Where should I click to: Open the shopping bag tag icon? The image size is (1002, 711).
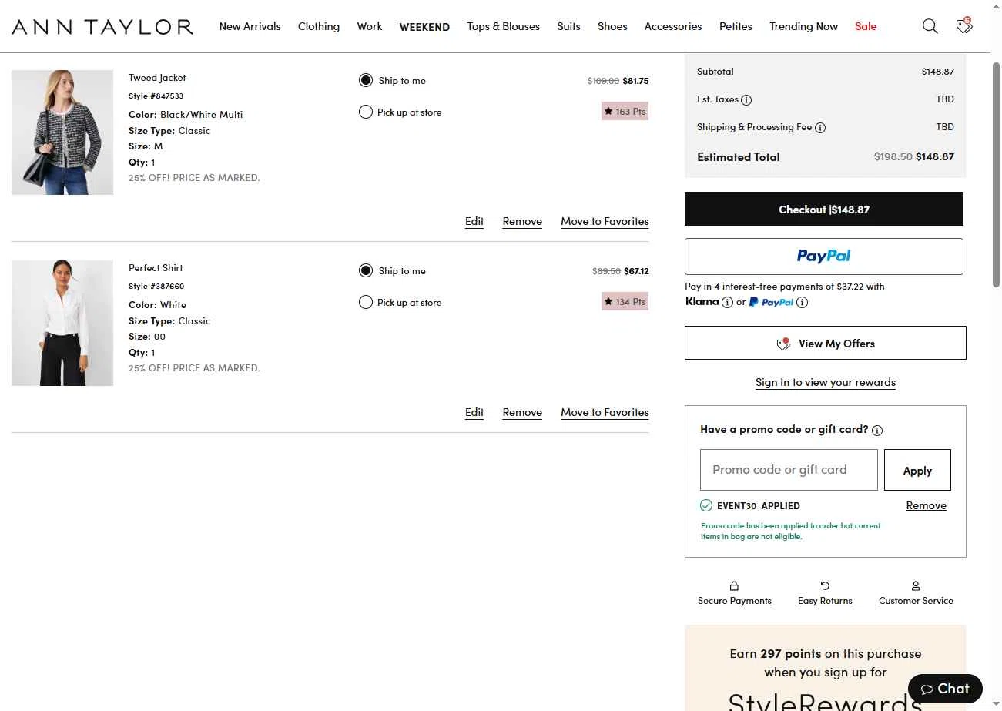(x=963, y=26)
